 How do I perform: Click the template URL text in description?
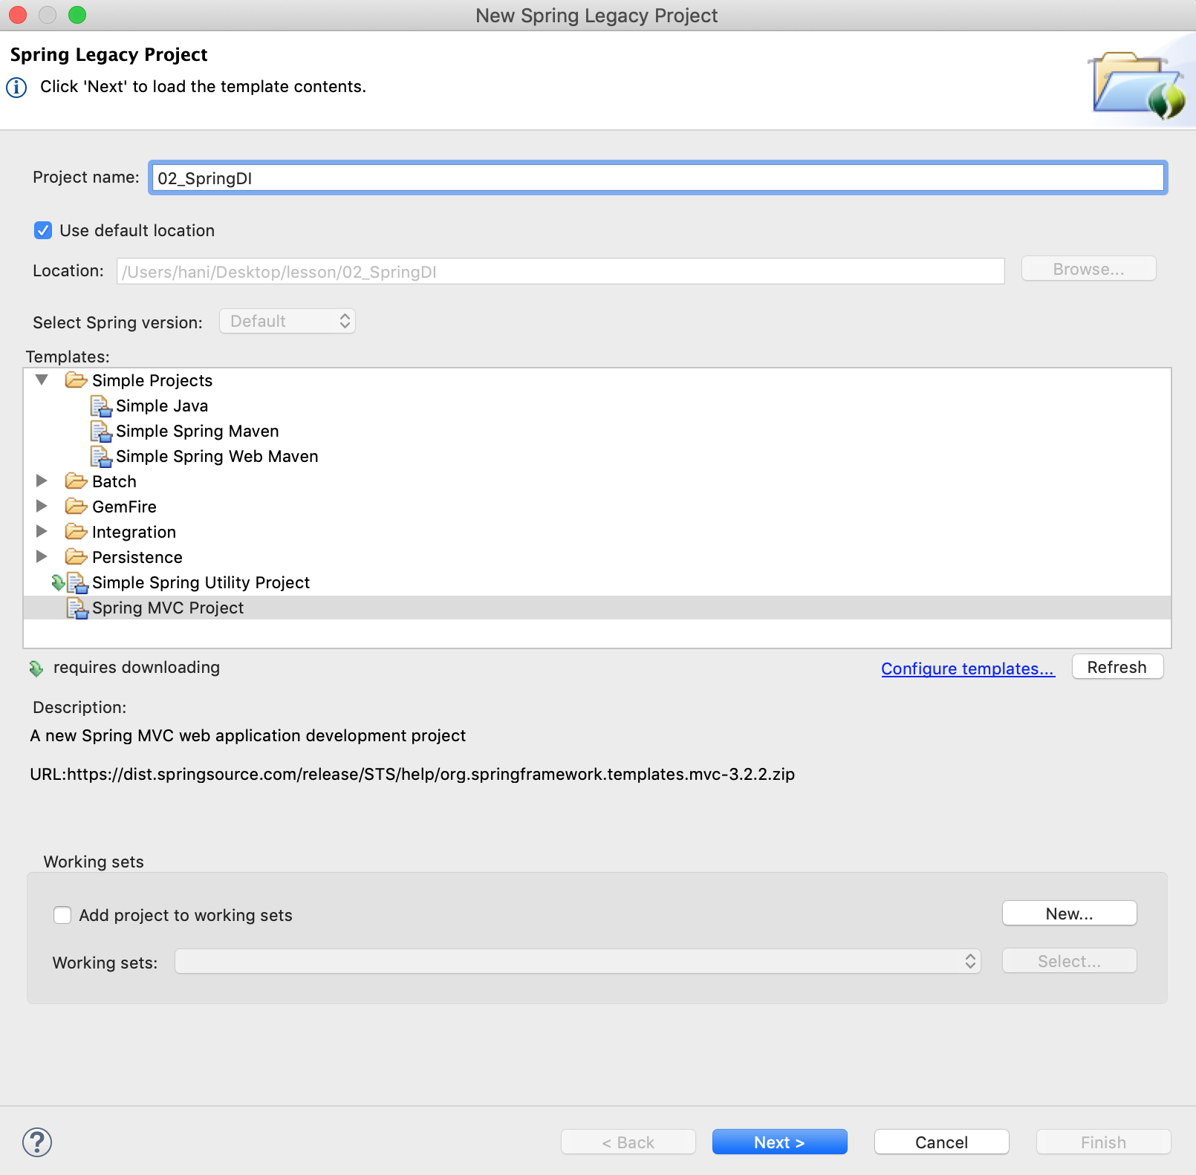pyautogui.click(x=412, y=775)
